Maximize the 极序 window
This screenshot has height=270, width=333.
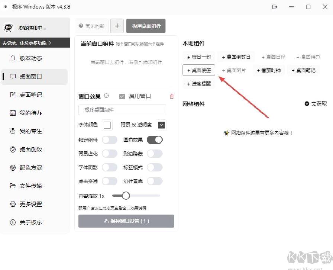click(308, 7)
